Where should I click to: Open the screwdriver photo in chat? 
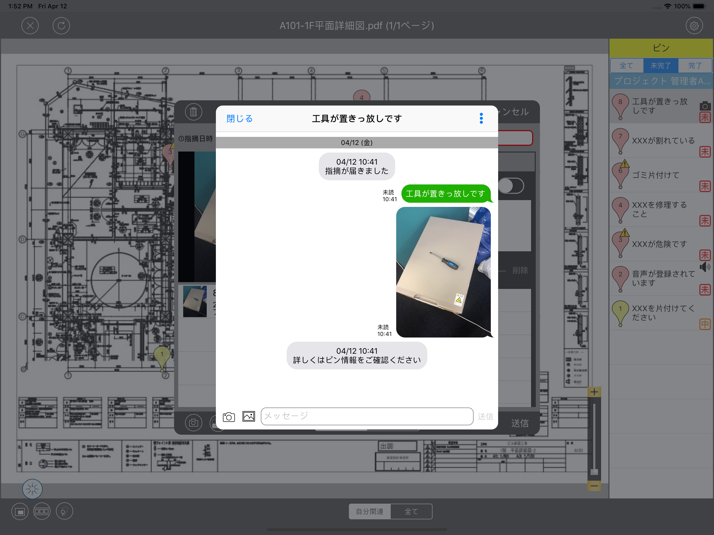443,272
